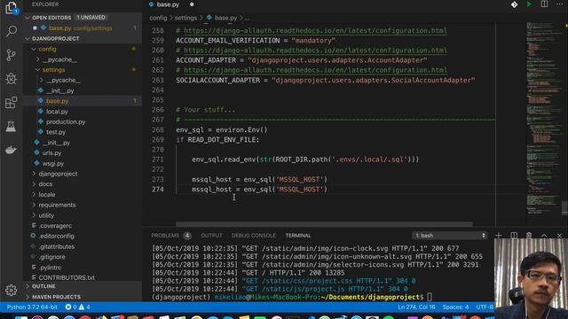Open .gitignore file
568x319 pixels.
tap(51, 257)
